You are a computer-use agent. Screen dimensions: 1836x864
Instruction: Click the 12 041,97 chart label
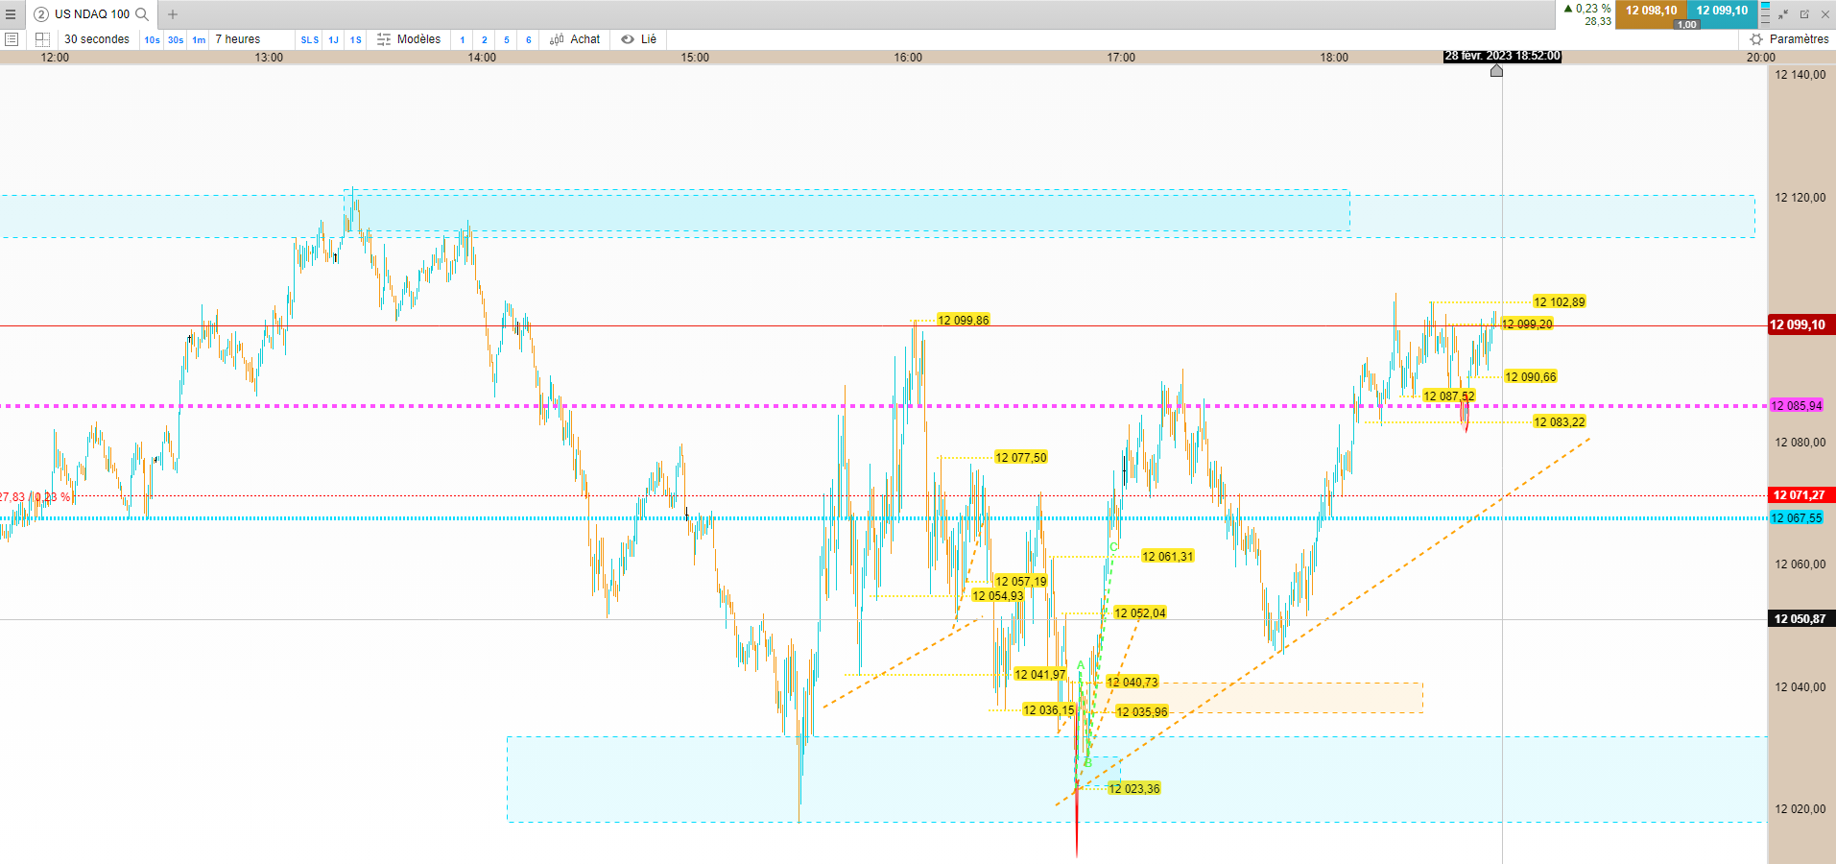(x=1040, y=675)
